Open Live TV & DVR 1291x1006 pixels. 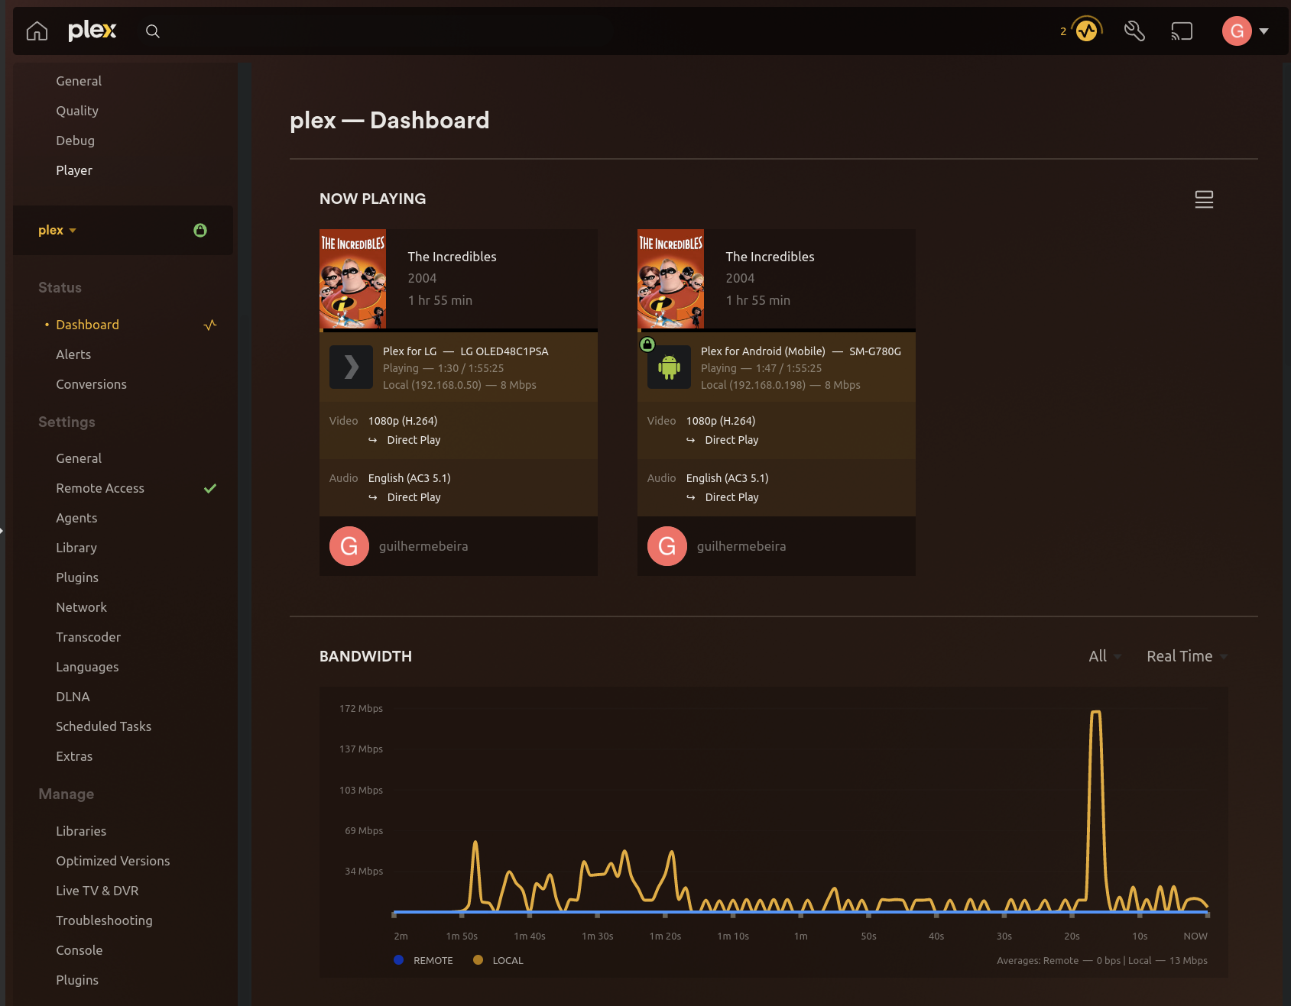pyautogui.click(x=97, y=891)
